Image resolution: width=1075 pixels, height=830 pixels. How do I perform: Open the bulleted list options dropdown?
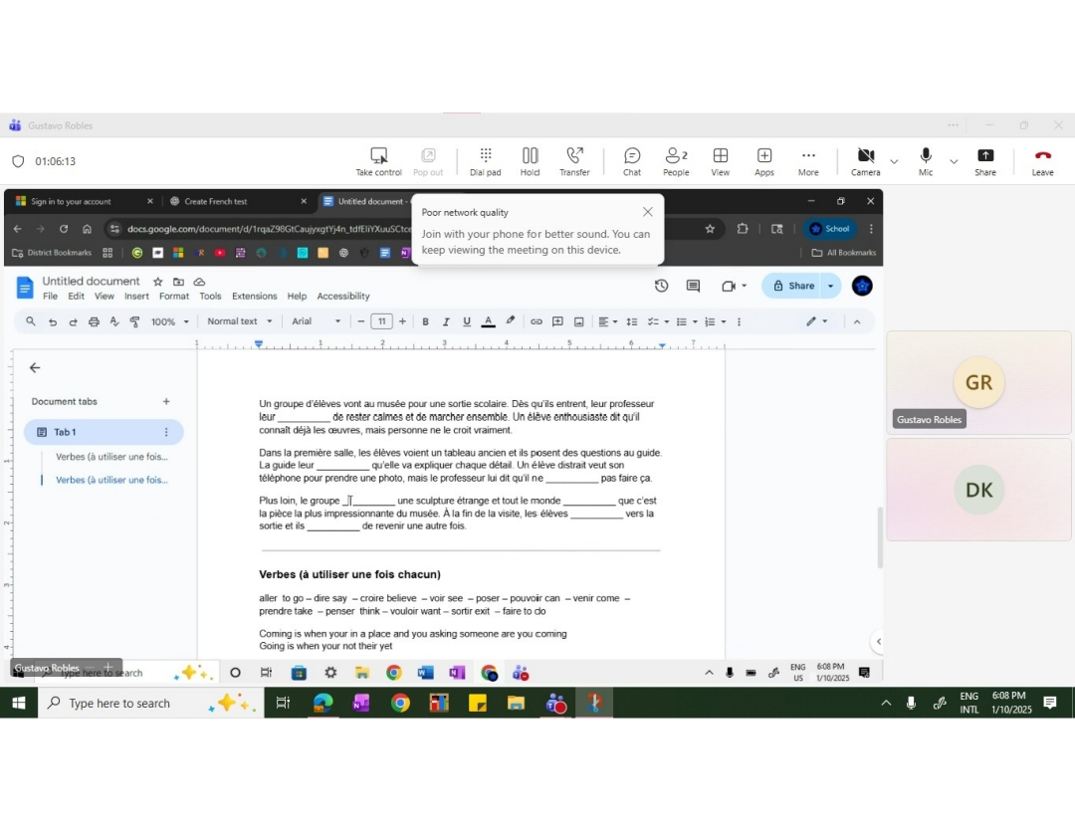[695, 321]
